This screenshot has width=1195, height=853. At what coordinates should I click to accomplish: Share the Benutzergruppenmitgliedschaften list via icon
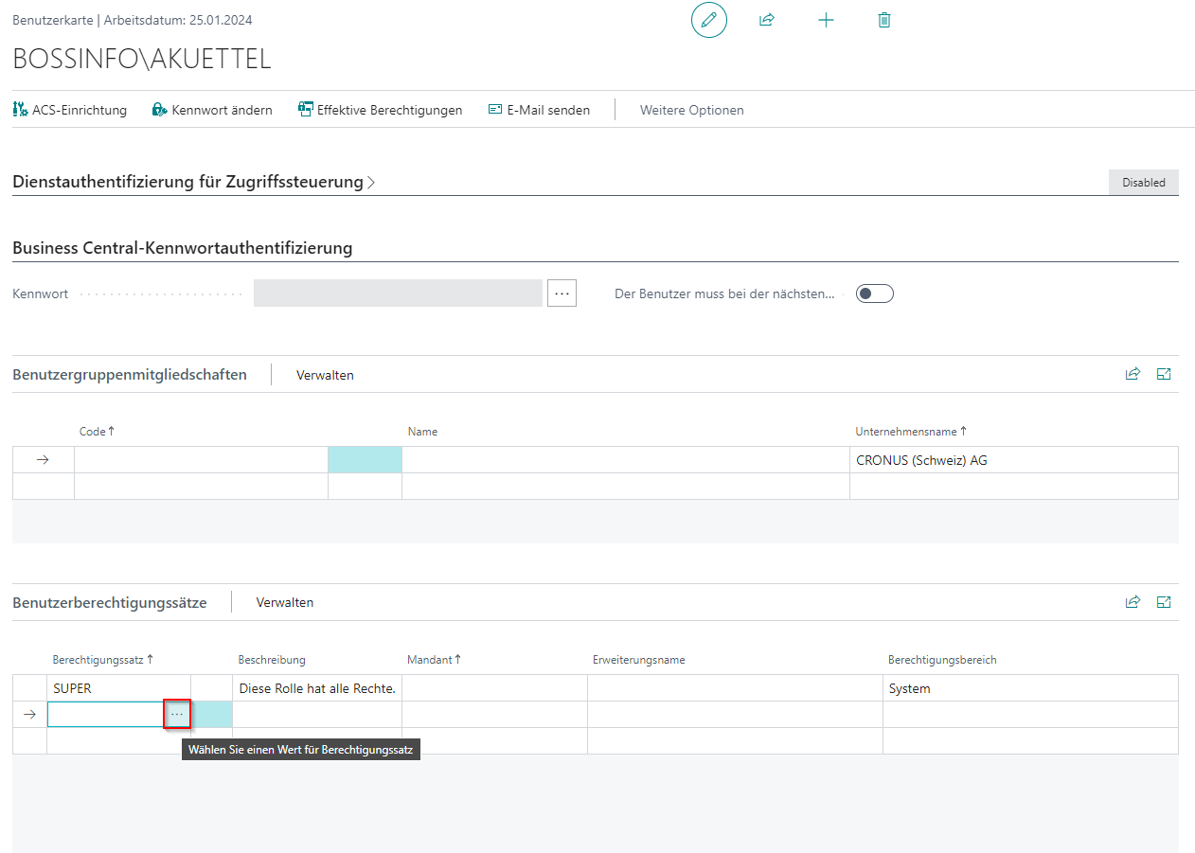1133,374
